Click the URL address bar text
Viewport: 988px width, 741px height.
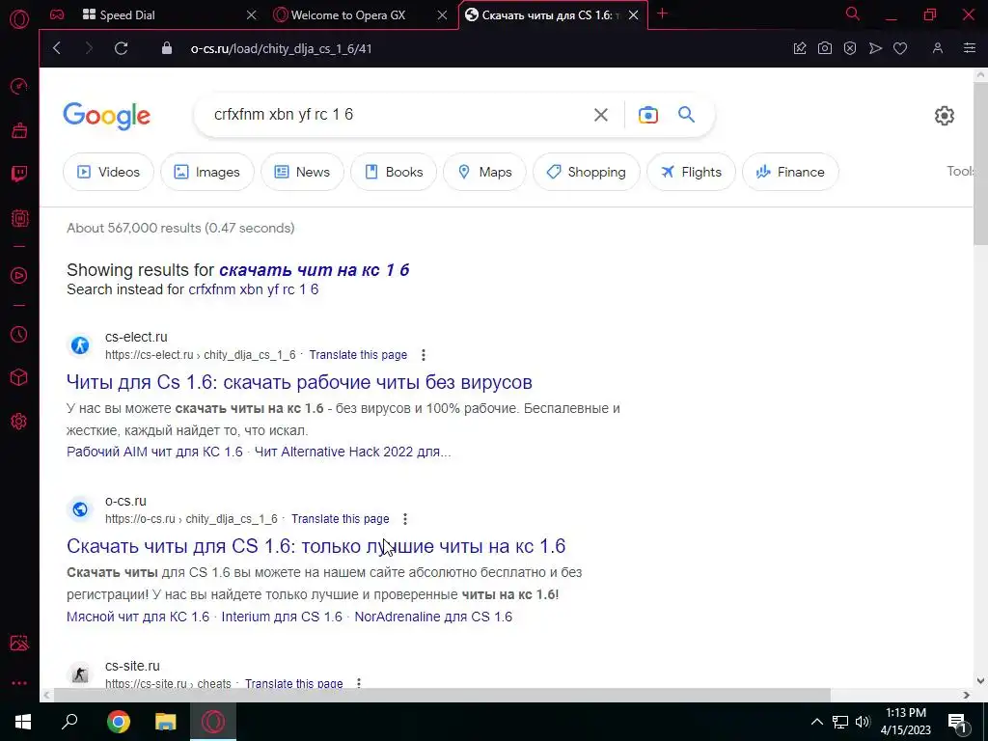281,48
